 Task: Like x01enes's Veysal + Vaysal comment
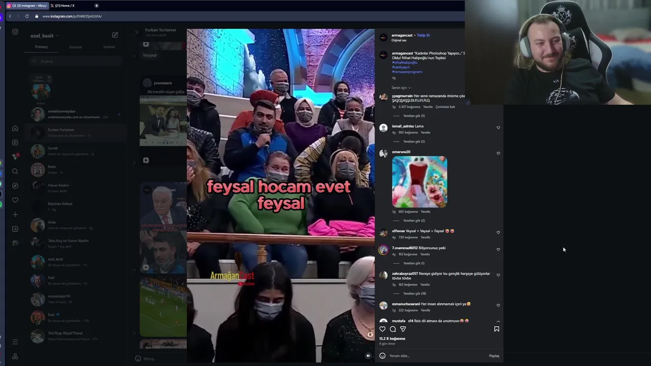tap(498, 232)
